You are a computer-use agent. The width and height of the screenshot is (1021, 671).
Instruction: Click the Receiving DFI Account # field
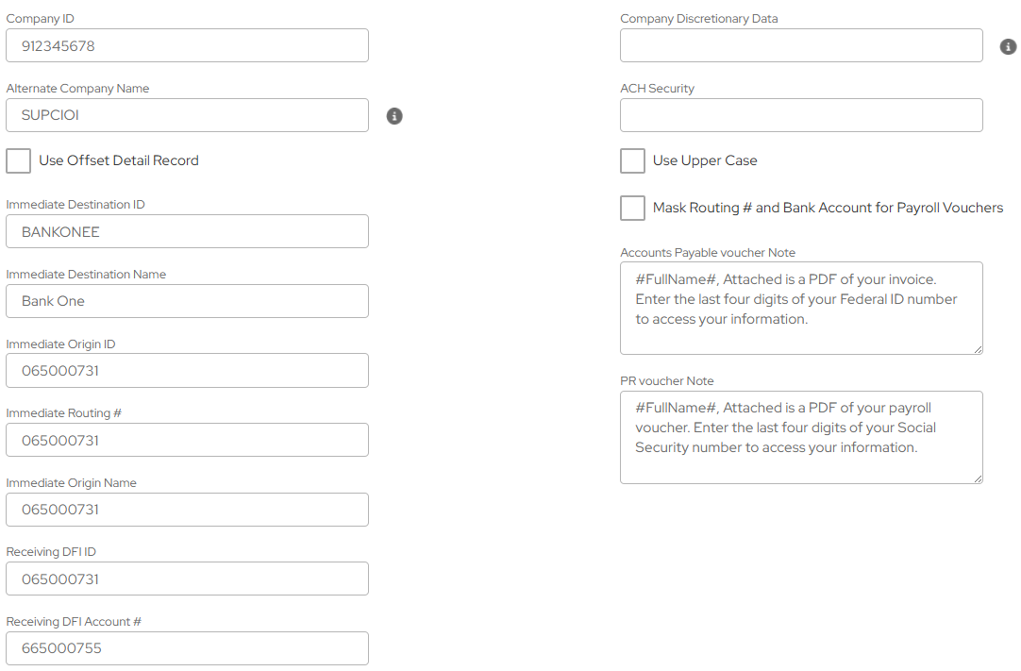[x=187, y=648]
